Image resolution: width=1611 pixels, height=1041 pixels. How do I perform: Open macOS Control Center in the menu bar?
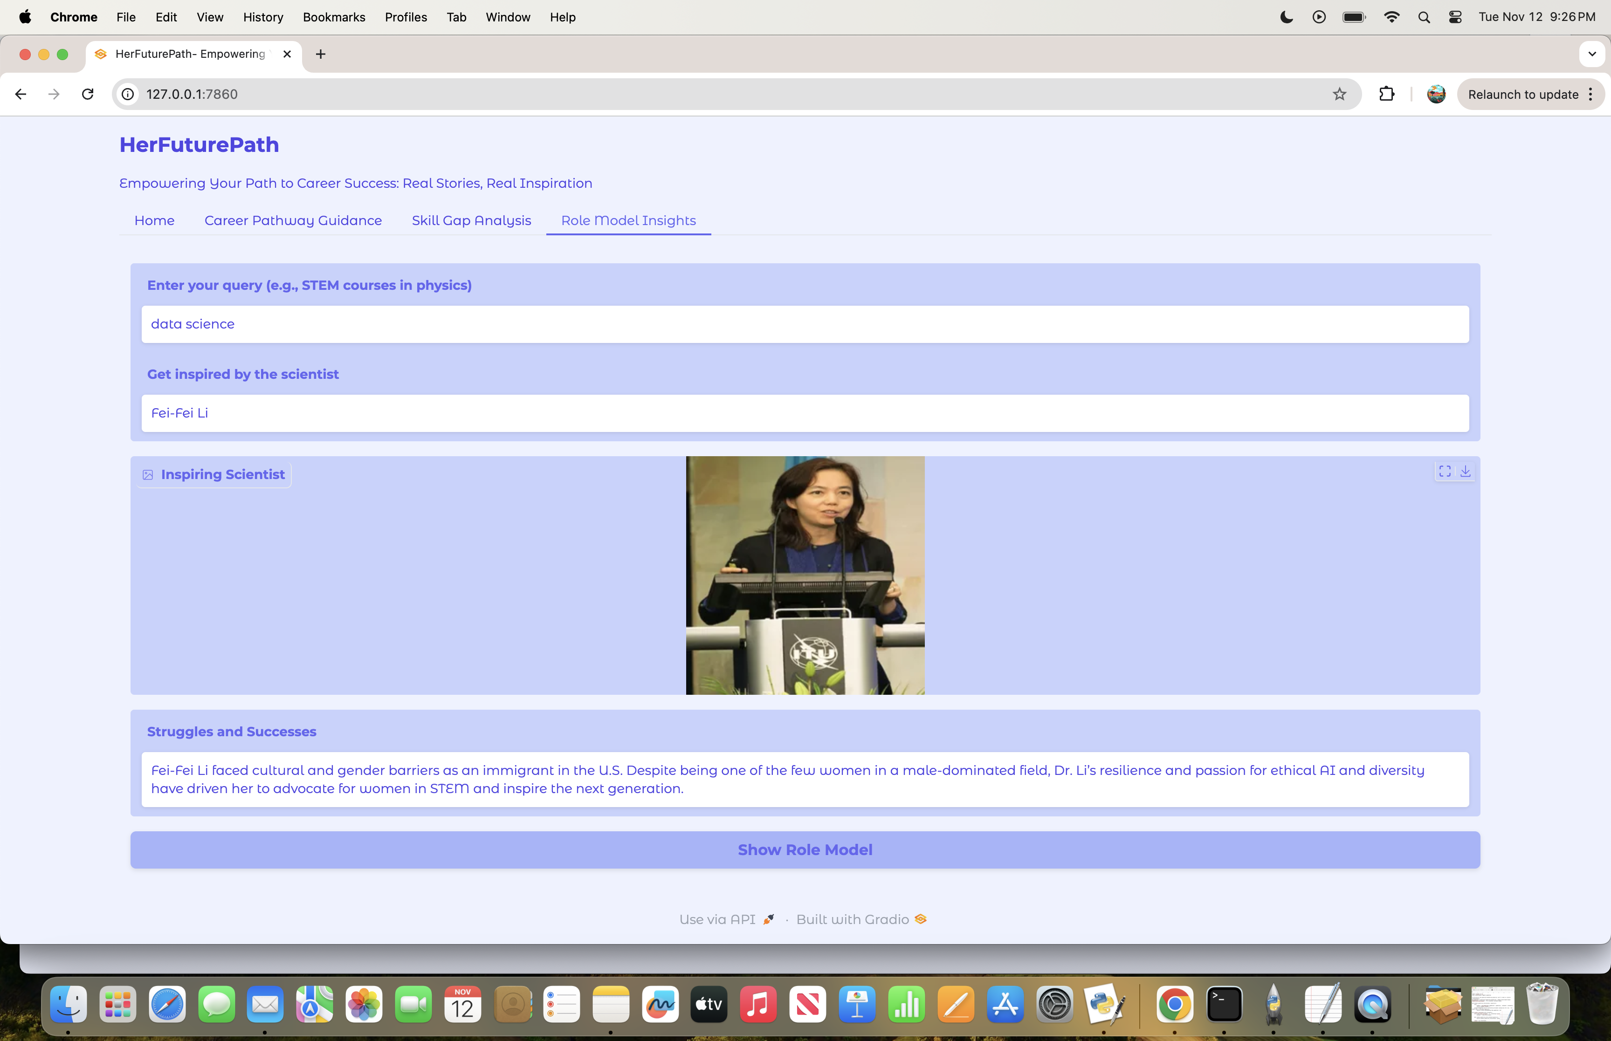pos(1455,17)
